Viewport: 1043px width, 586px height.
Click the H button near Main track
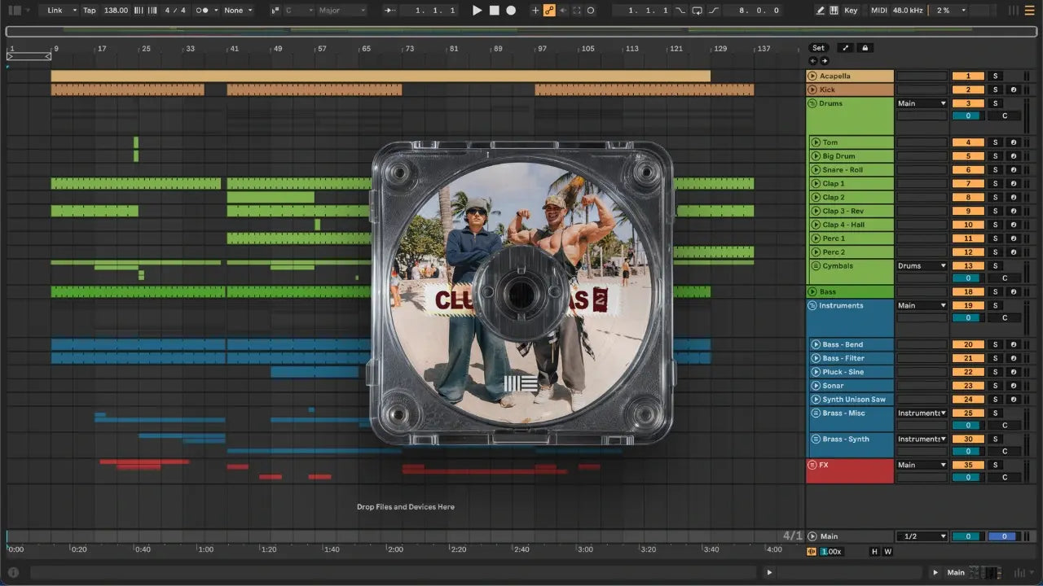coord(874,552)
